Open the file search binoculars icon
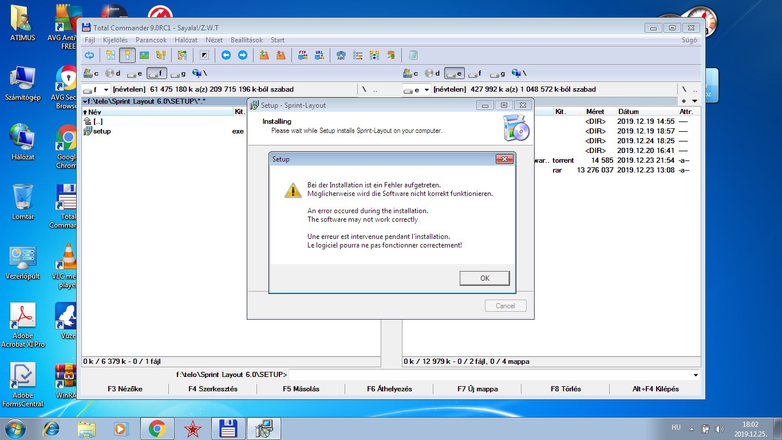 (341, 55)
